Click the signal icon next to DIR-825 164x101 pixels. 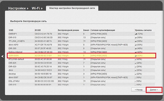tap(136, 63)
